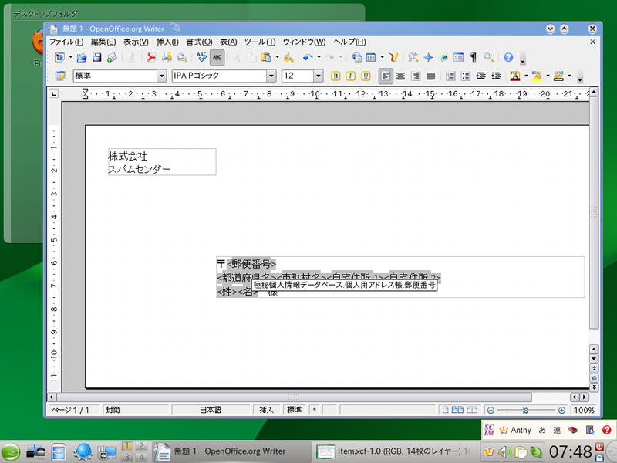Viewport: 617px width, 463px height.
Task: Click the 挿入 insert mode status field
Action: click(x=266, y=410)
